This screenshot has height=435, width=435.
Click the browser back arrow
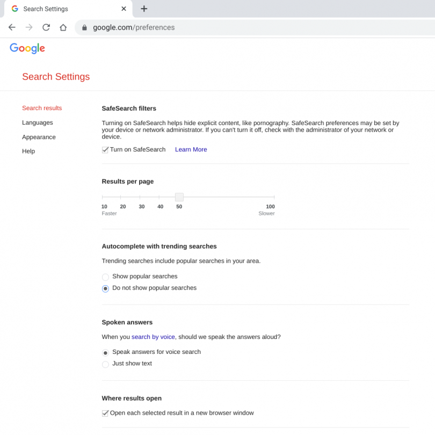12,27
